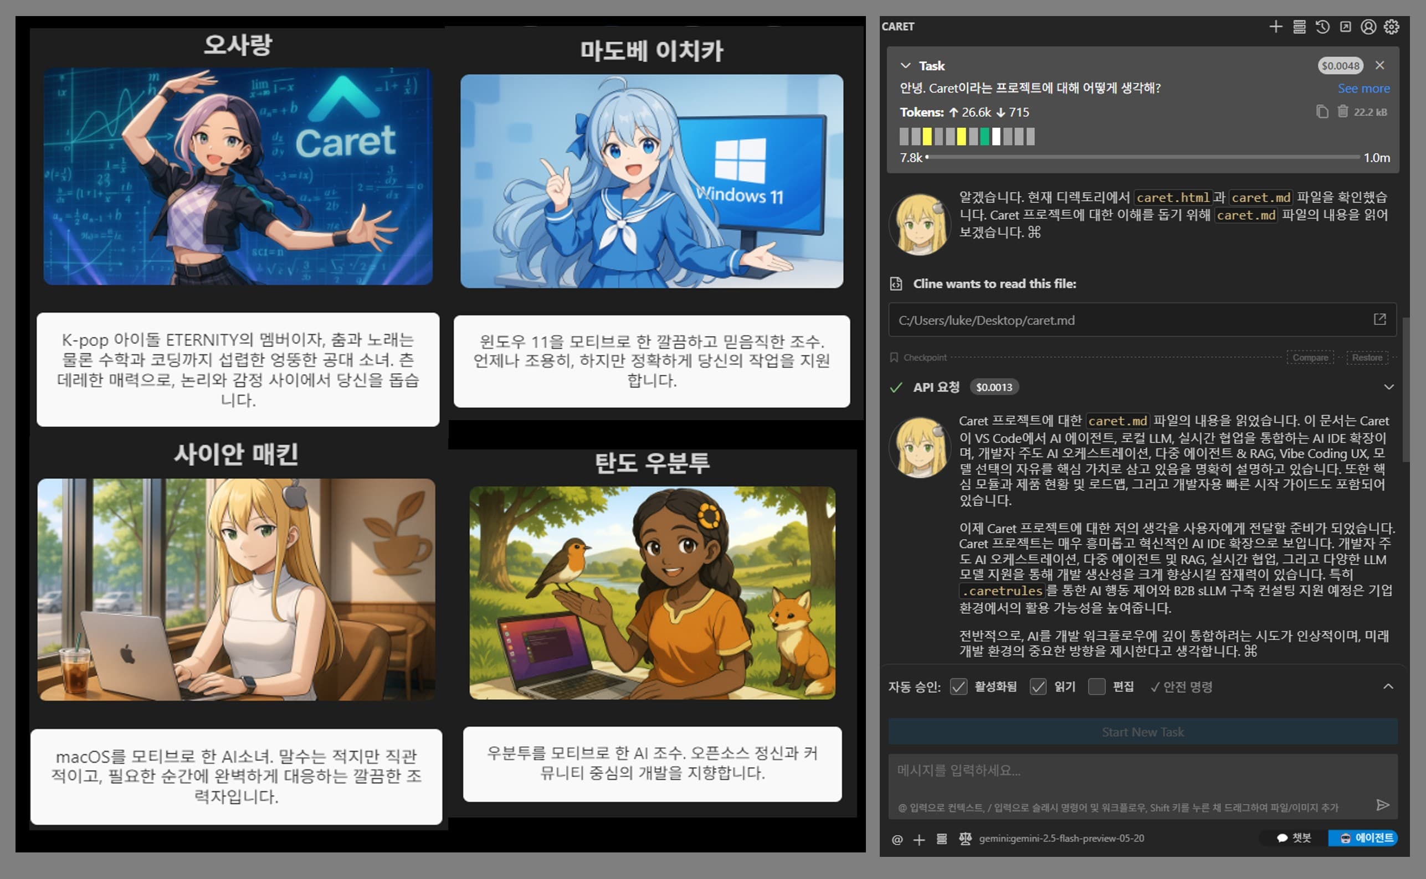Image resolution: width=1426 pixels, height=879 pixels.
Task: Open the account icon
Action: [x=1368, y=27]
